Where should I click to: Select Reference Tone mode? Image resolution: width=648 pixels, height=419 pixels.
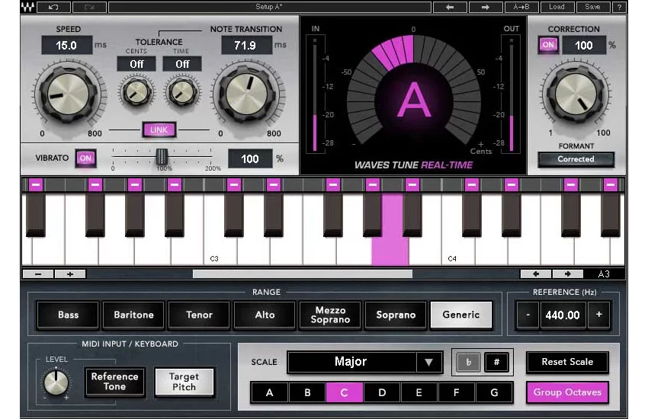click(x=115, y=382)
